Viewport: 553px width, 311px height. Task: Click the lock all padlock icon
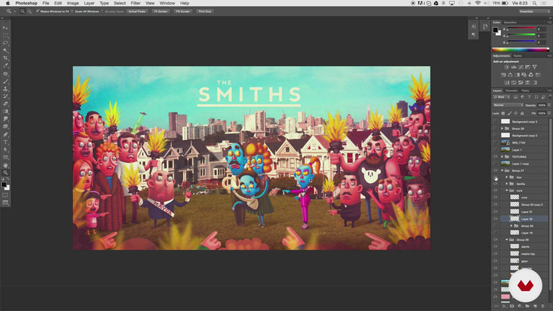click(x=522, y=113)
